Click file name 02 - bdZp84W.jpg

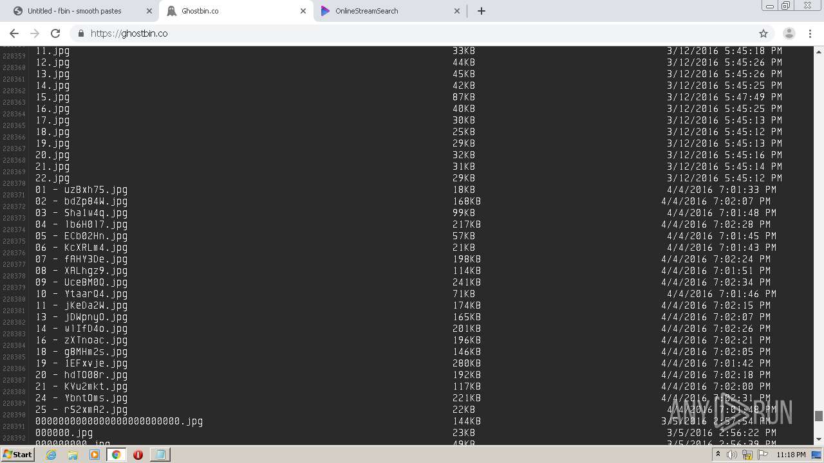(82, 201)
